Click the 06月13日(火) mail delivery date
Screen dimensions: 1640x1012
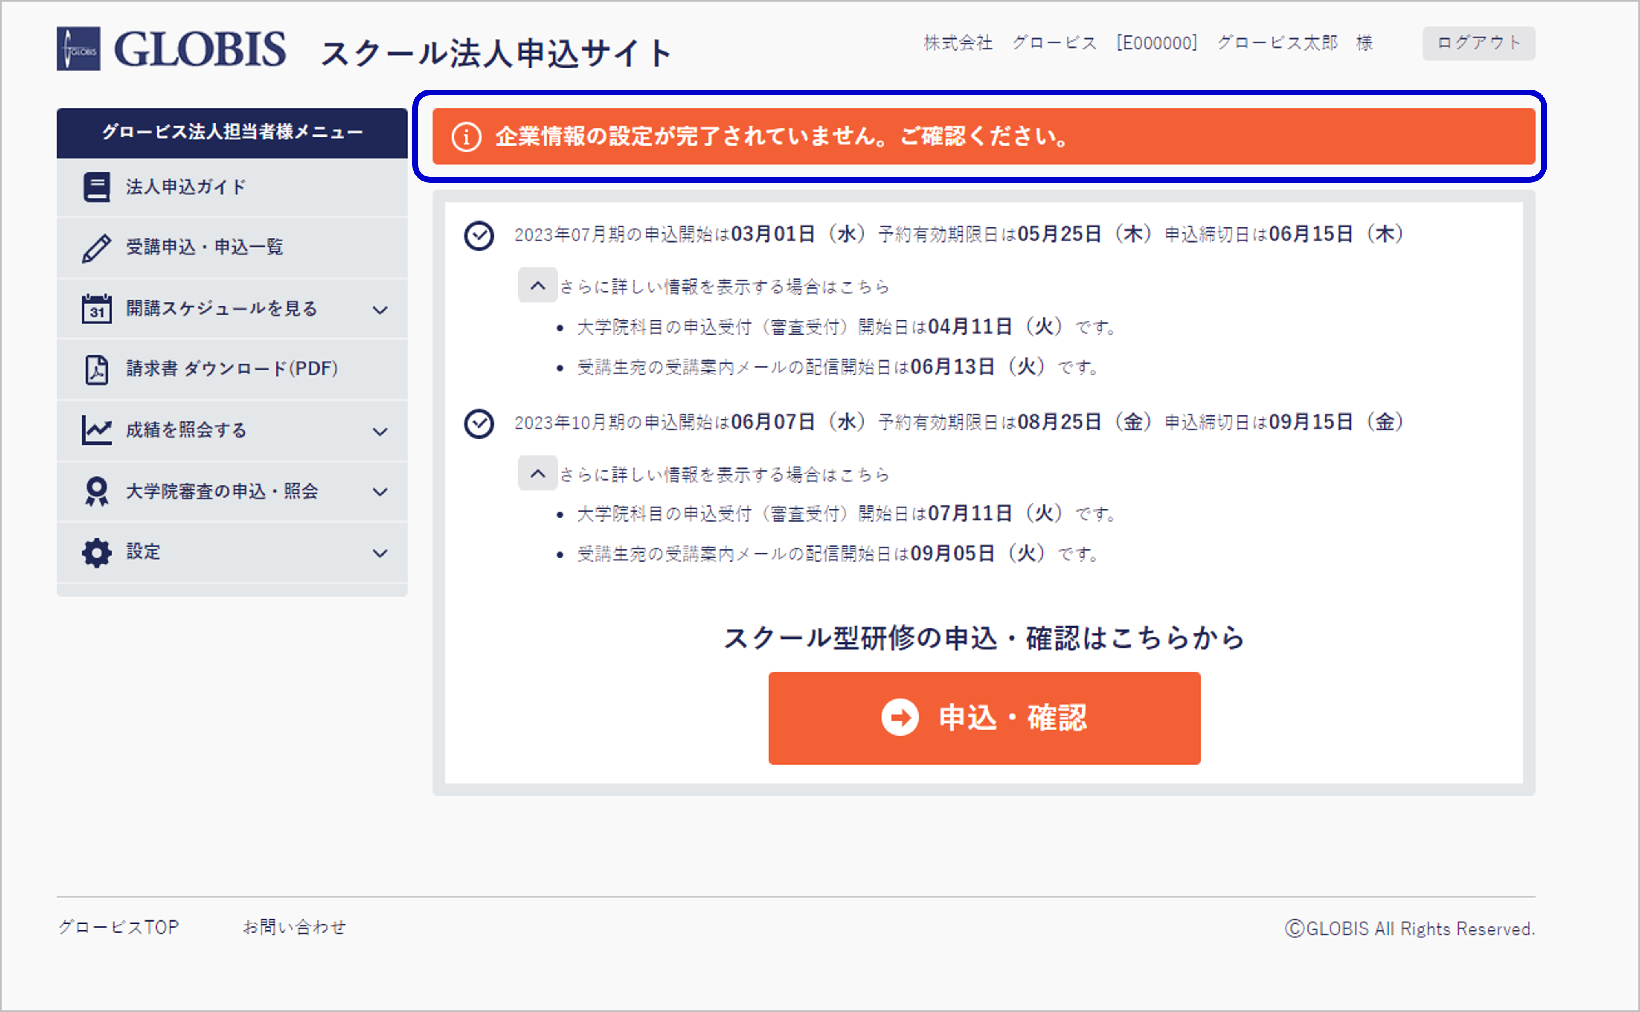[x=978, y=367]
